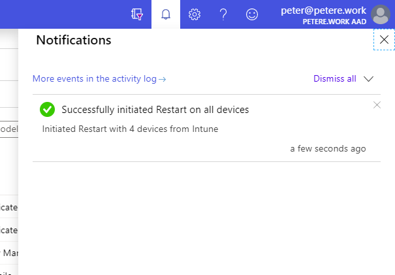Open the Help question mark icon

(x=223, y=14)
